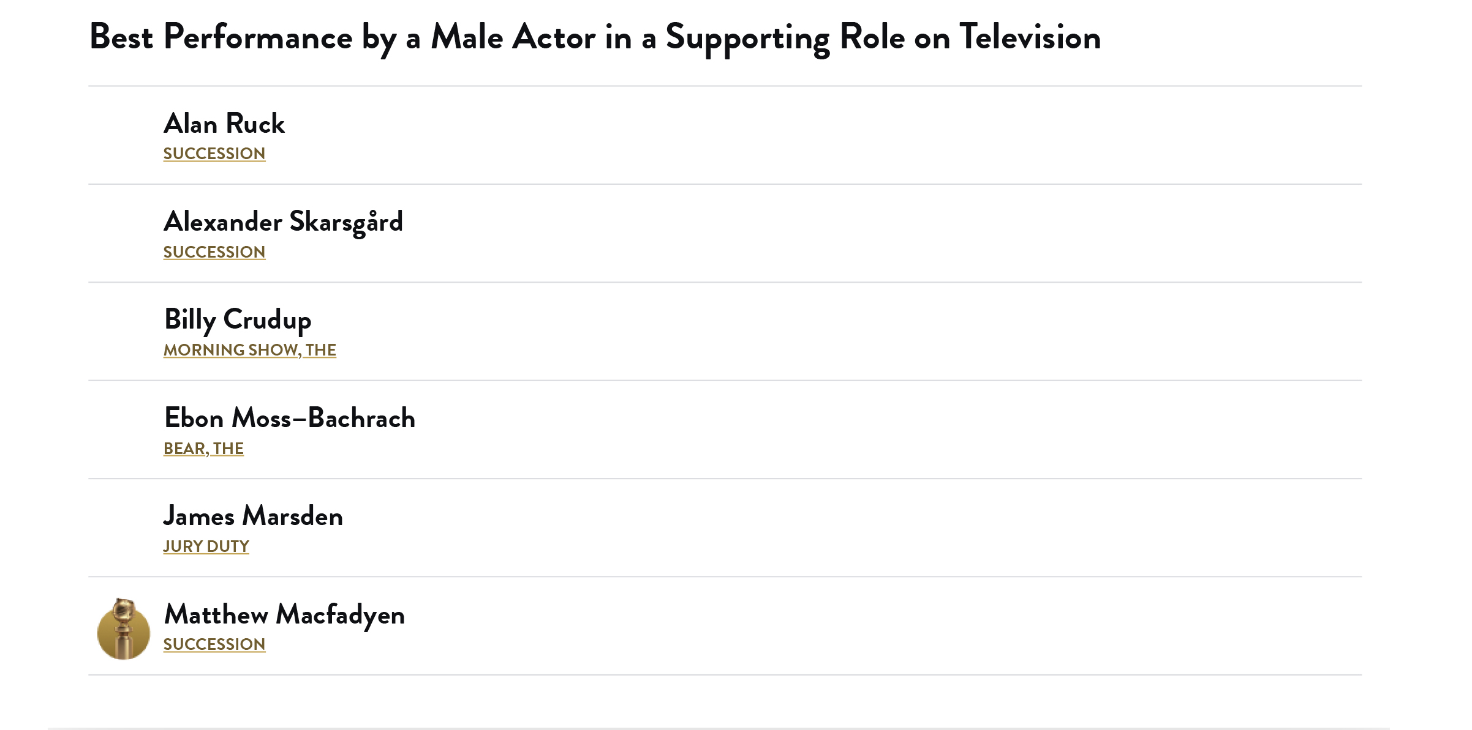Click the Alexander Skarsgård nominee name
Screen dimensions: 1472x730
(284, 222)
